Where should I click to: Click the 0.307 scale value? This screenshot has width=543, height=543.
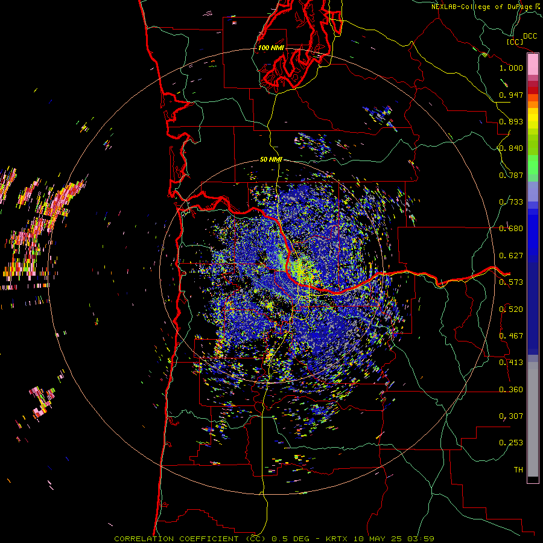coord(511,416)
